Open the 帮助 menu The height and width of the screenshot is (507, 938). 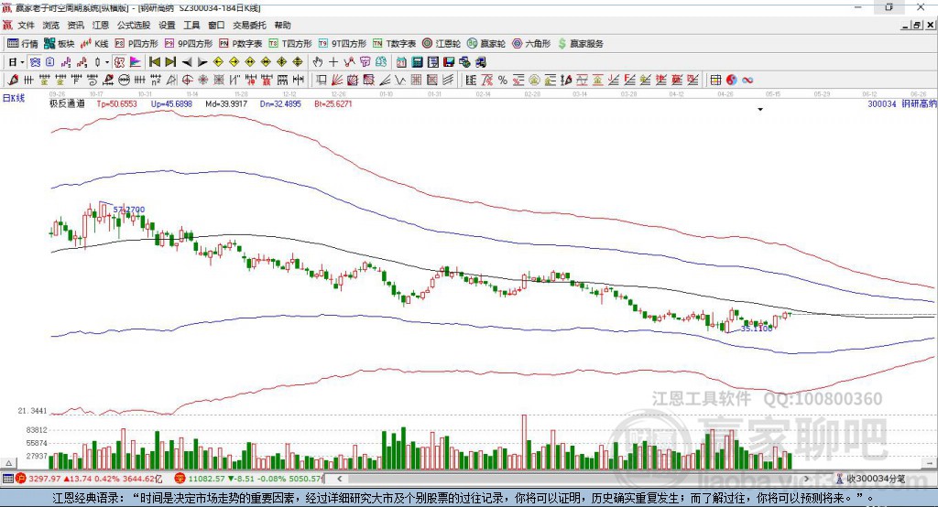[x=282, y=25]
